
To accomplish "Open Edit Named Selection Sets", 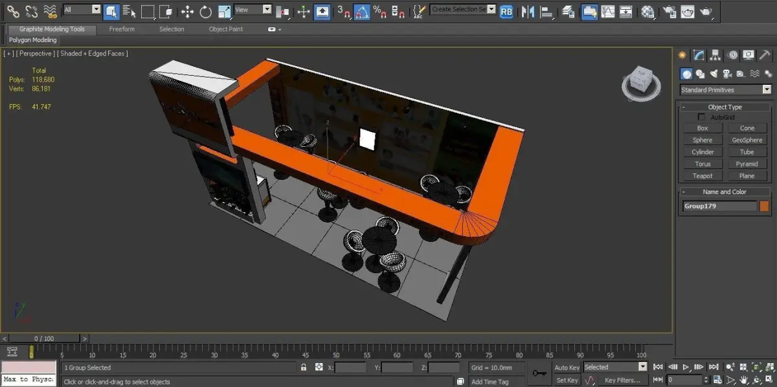I will click(x=420, y=11).
